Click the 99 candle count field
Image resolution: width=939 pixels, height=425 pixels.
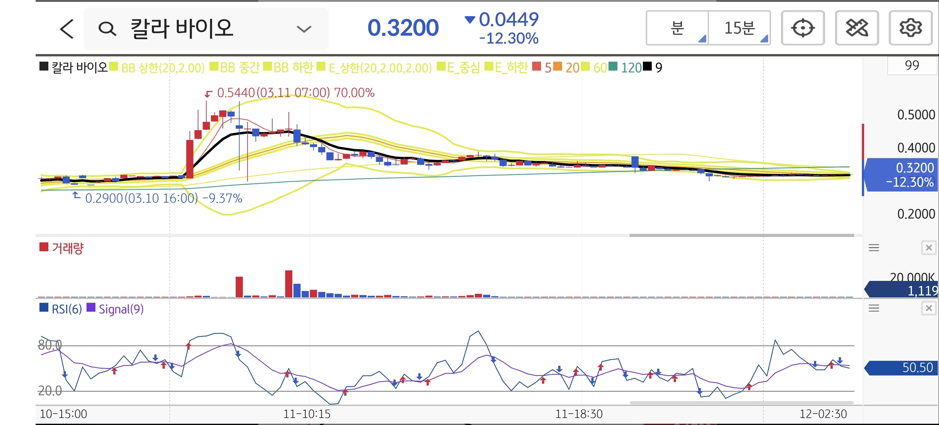912,66
